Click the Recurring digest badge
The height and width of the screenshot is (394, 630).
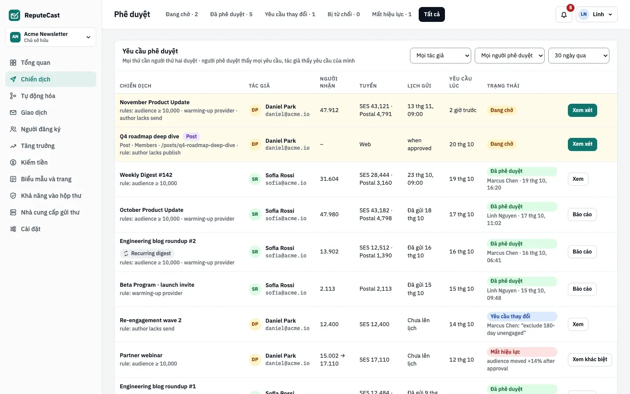click(147, 253)
